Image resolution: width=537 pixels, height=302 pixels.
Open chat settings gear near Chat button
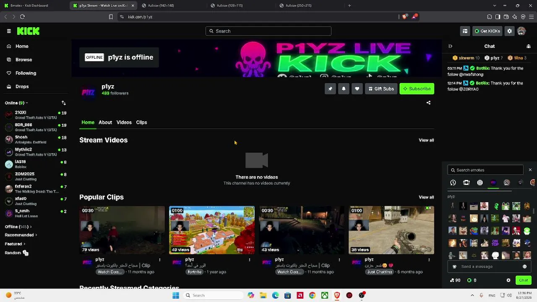[x=508, y=280]
